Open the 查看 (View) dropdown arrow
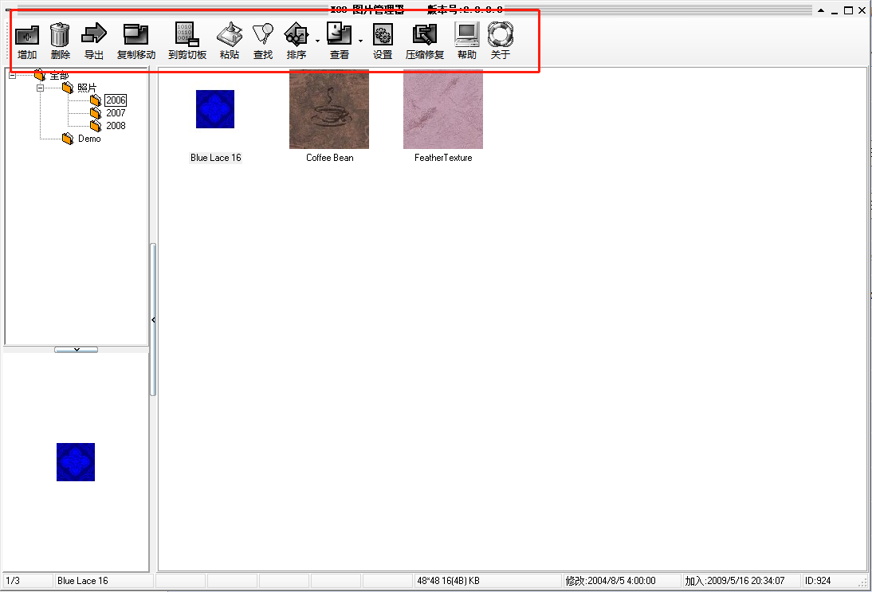The width and height of the screenshot is (872, 592). tap(360, 40)
